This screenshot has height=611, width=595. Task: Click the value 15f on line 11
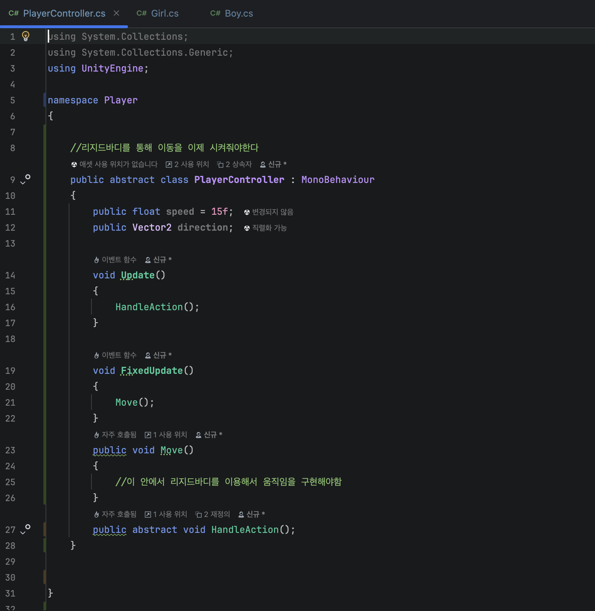[220, 211]
